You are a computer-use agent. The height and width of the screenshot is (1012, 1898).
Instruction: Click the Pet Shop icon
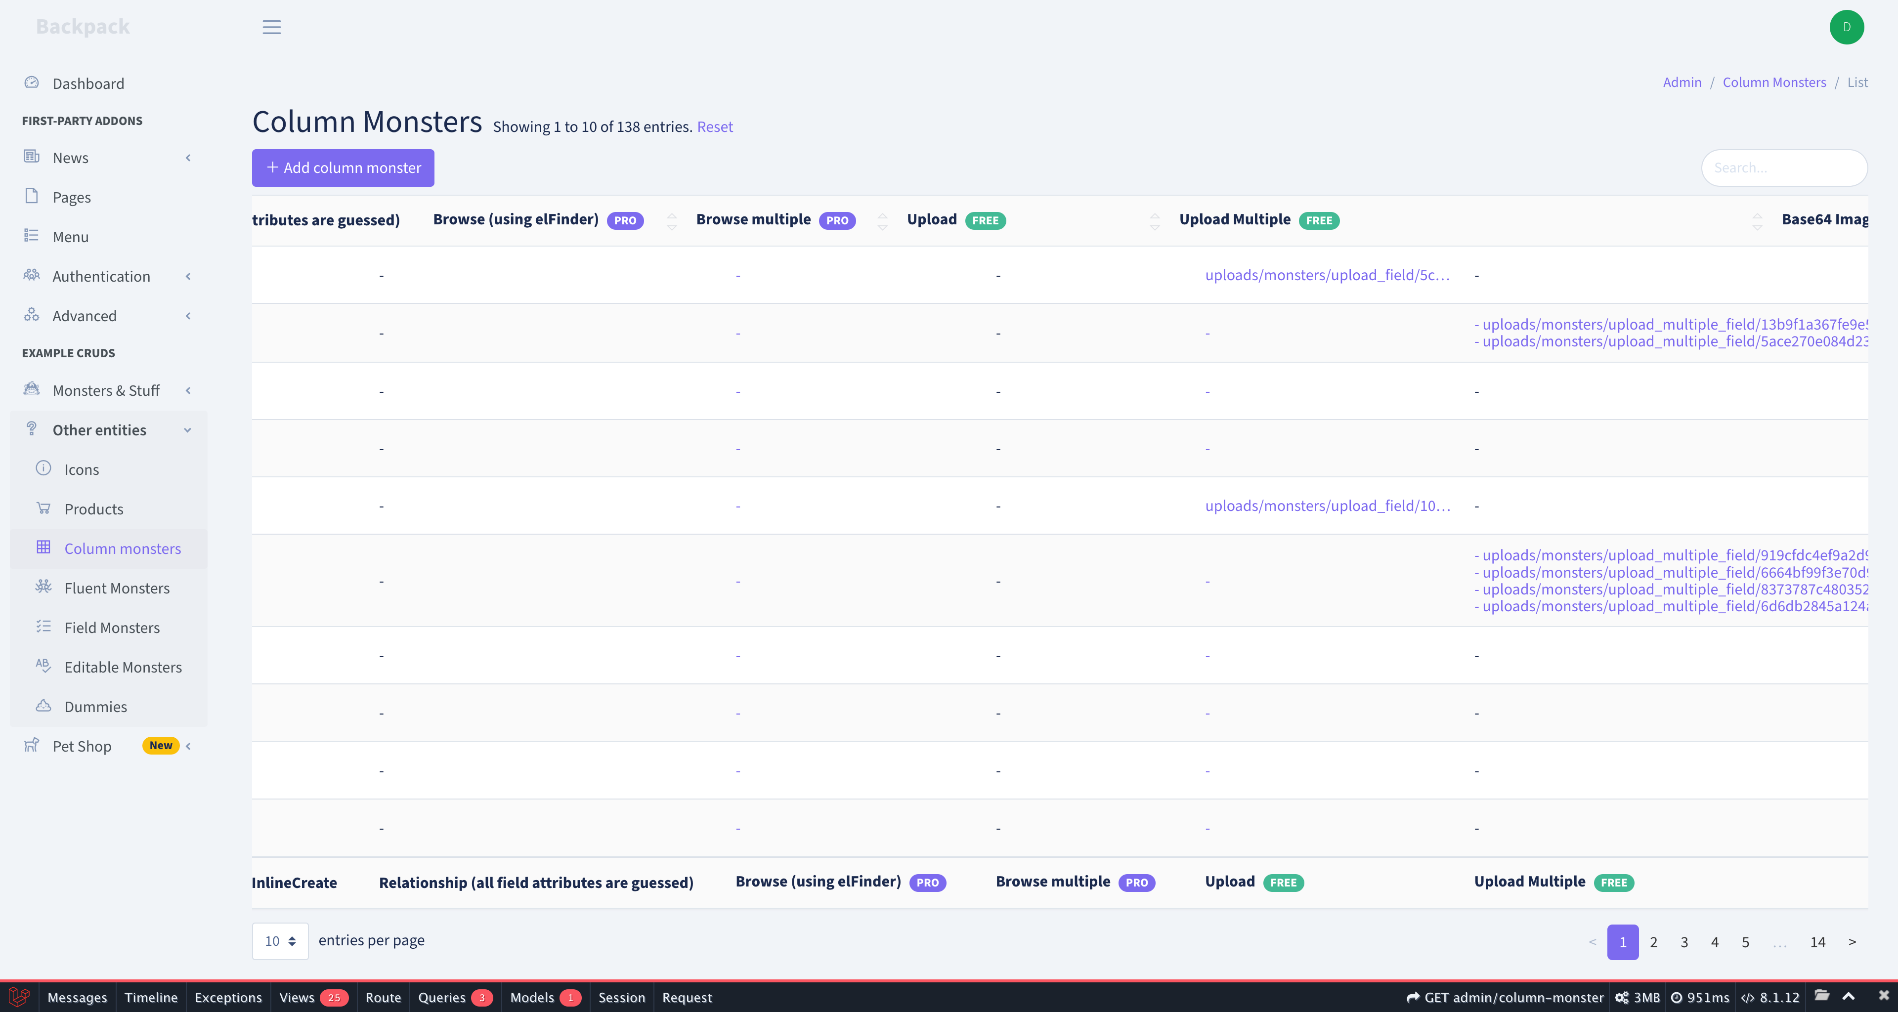[32, 745]
